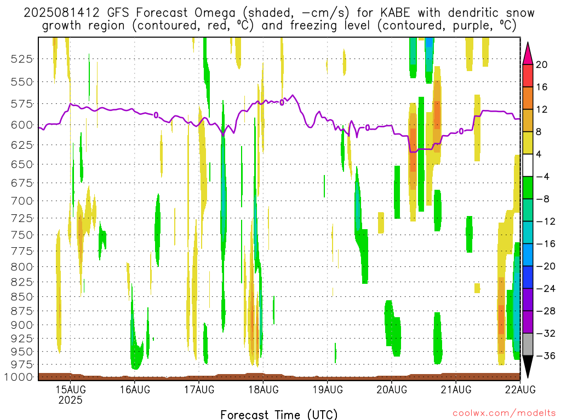Click the 900 pressure level label
561x420 pixels.
click(22, 325)
